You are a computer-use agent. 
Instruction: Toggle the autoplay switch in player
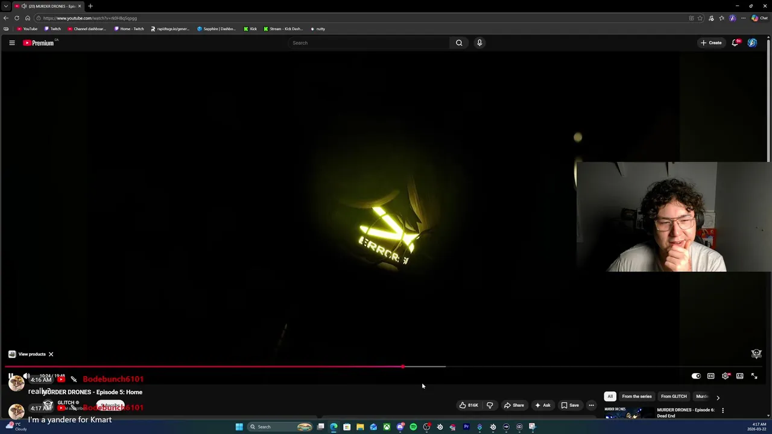pos(696,376)
